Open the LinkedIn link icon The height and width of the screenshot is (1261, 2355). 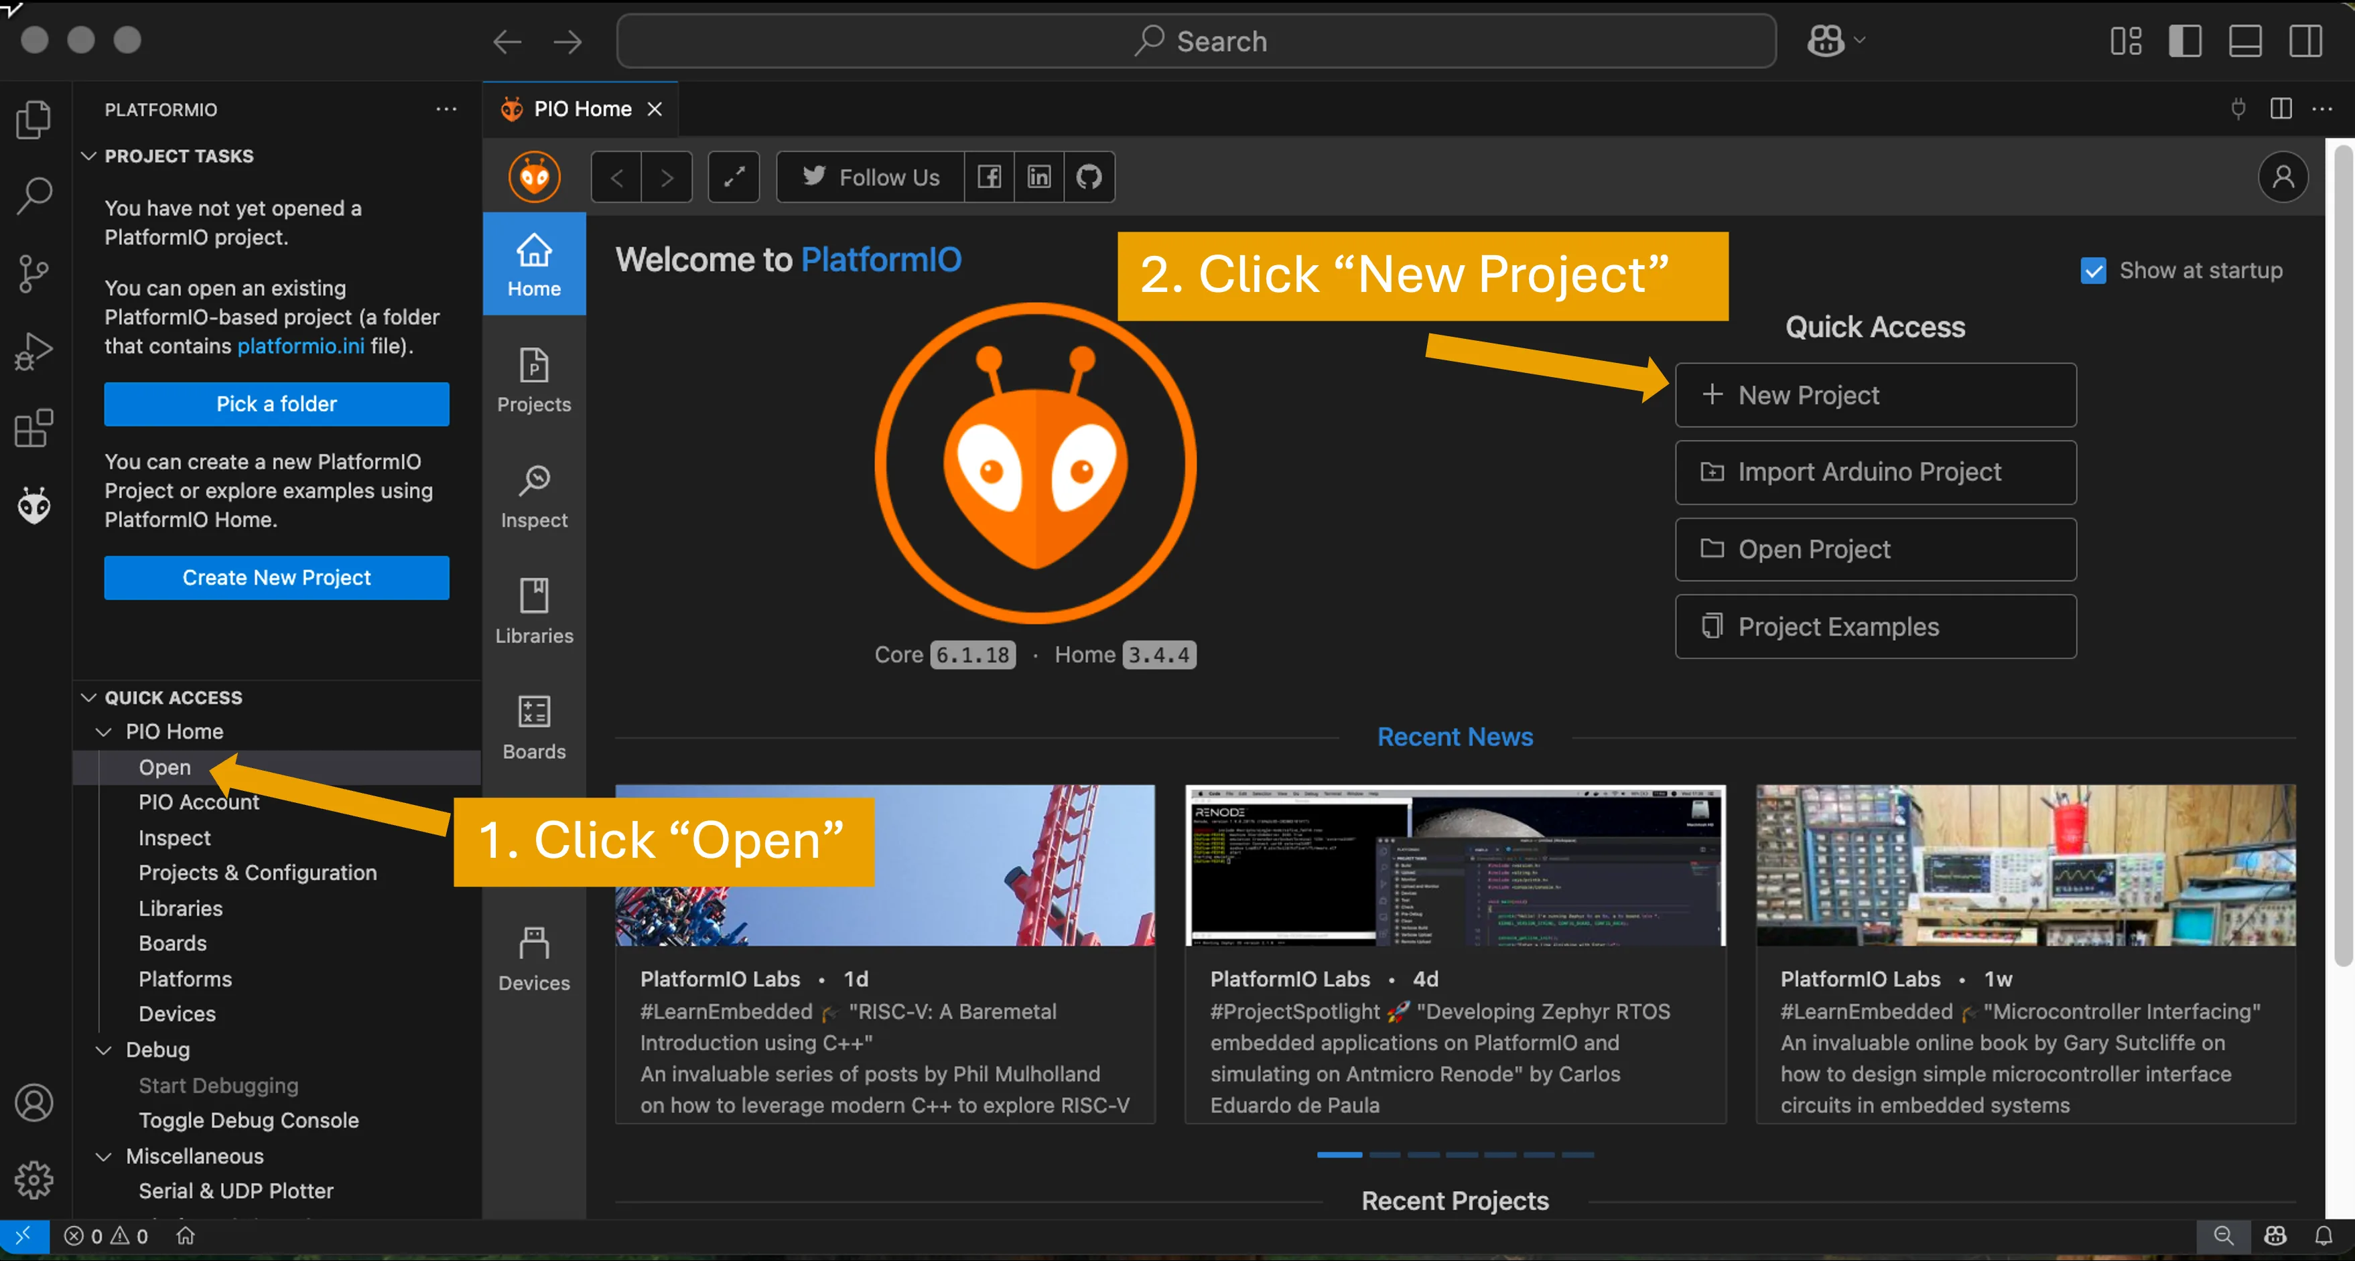coord(1039,177)
